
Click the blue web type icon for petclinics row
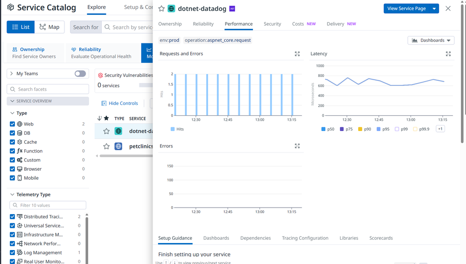tap(118, 146)
